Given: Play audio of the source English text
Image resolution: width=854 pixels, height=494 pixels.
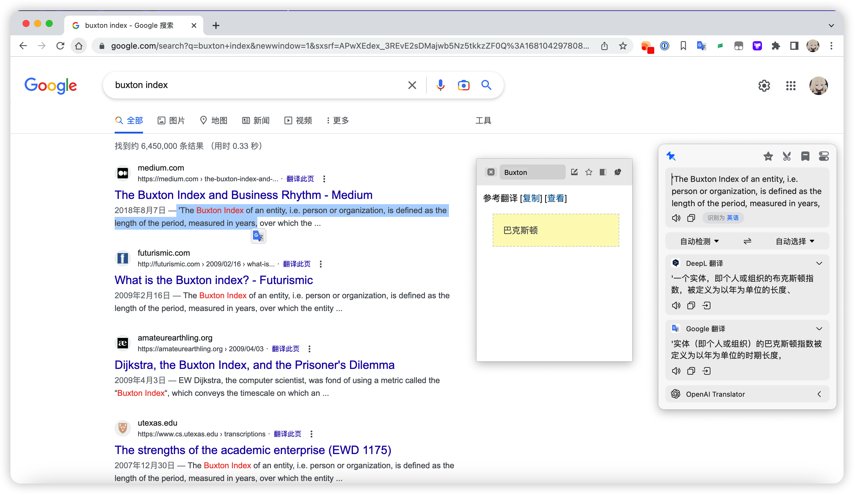Looking at the screenshot, I should 676,218.
